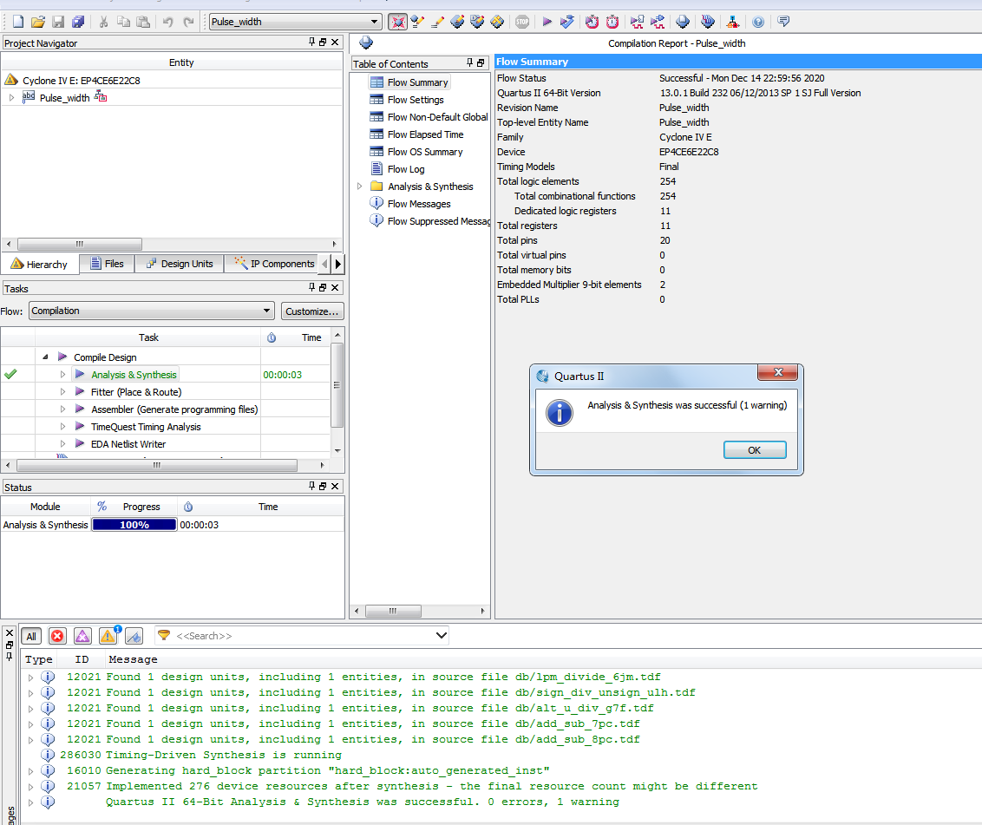The height and width of the screenshot is (825, 982).
Task: Expand the Fitter (Place & Route) task
Action: click(62, 391)
